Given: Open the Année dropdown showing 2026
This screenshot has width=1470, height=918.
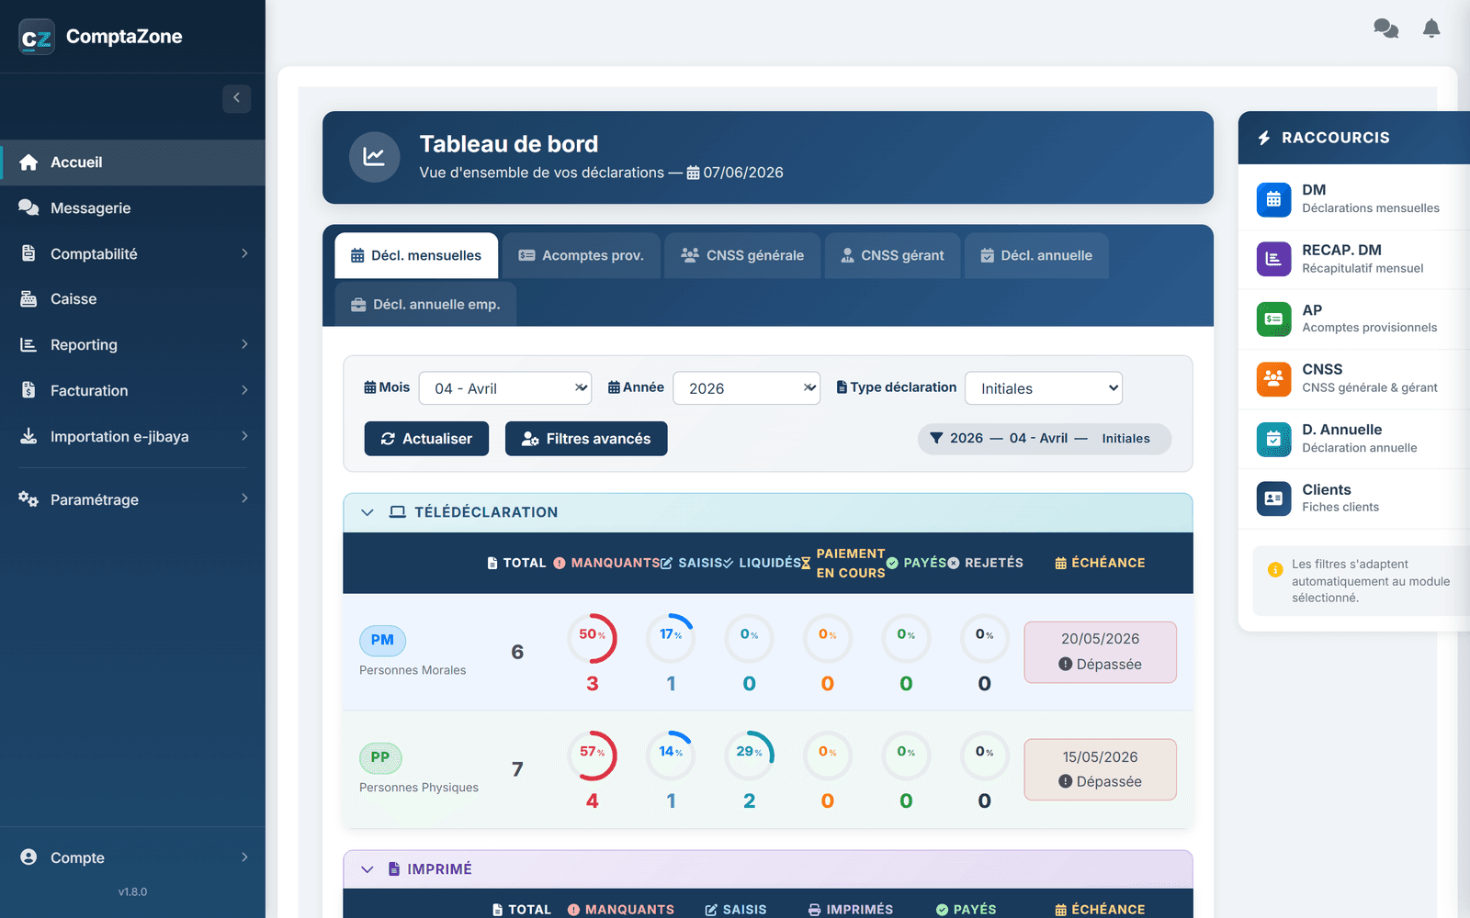Looking at the screenshot, I should coord(747,388).
